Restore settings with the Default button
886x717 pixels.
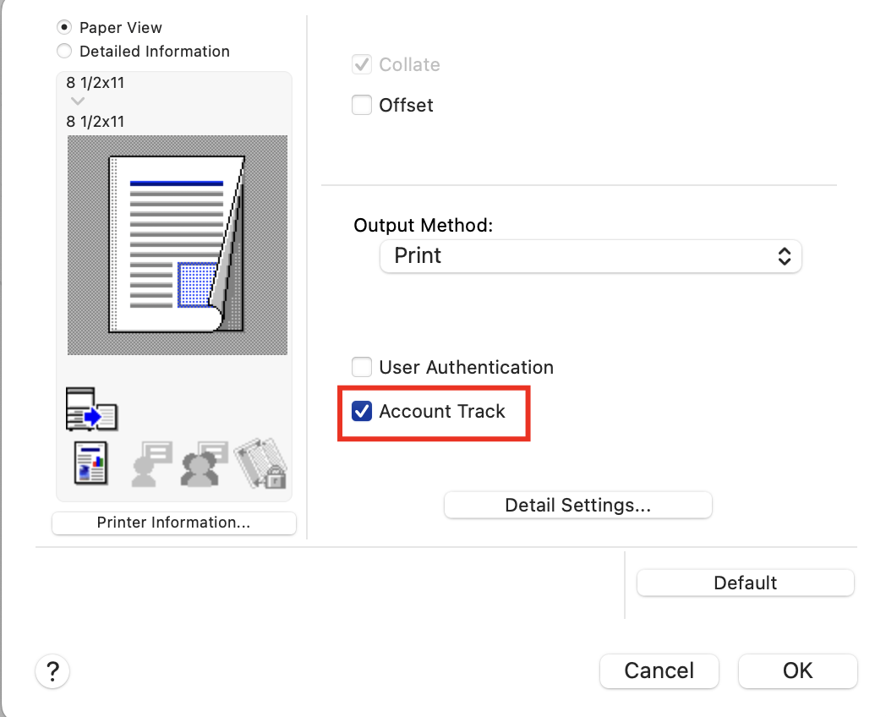[x=745, y=583]
